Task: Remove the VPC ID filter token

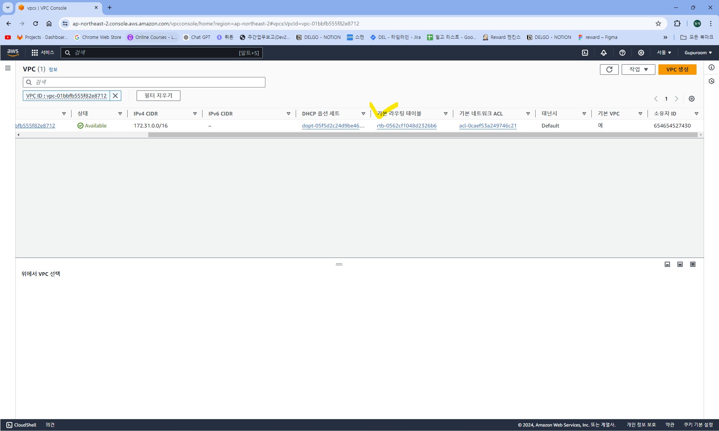Action: pyautogui.click(x=115, y=96)
